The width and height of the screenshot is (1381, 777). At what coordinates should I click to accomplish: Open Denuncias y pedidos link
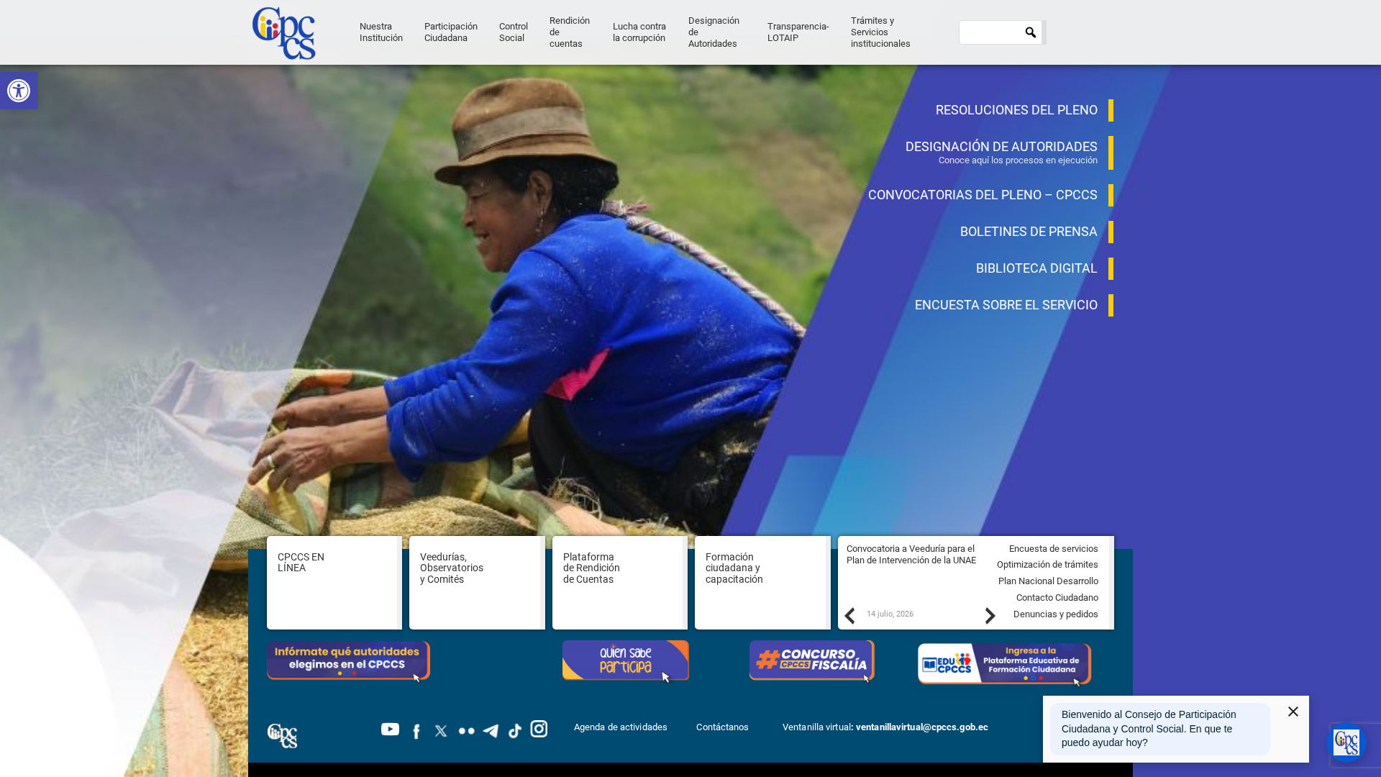pyautogui.click(x=1055, y=614)
